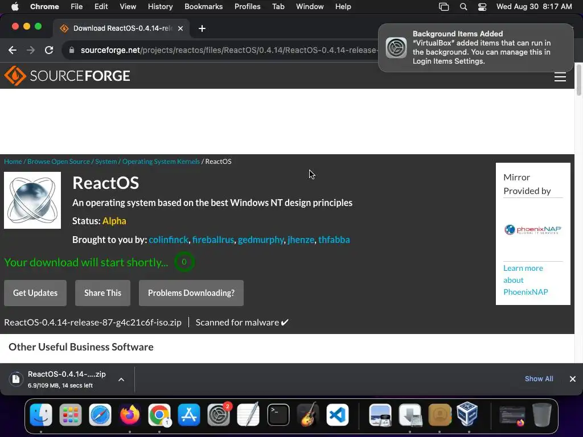Follow the Operating System Kernels breadcrumb link

(161, 161)
